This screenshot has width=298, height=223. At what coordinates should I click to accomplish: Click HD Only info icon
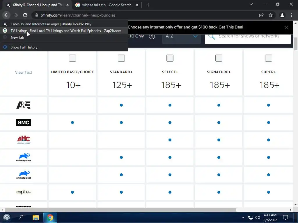pyautogui.click(x=152, y=36)
